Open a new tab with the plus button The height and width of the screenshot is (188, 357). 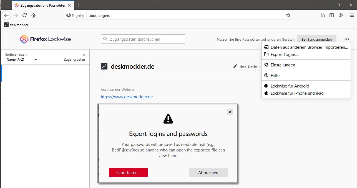[x=79, y=5]
